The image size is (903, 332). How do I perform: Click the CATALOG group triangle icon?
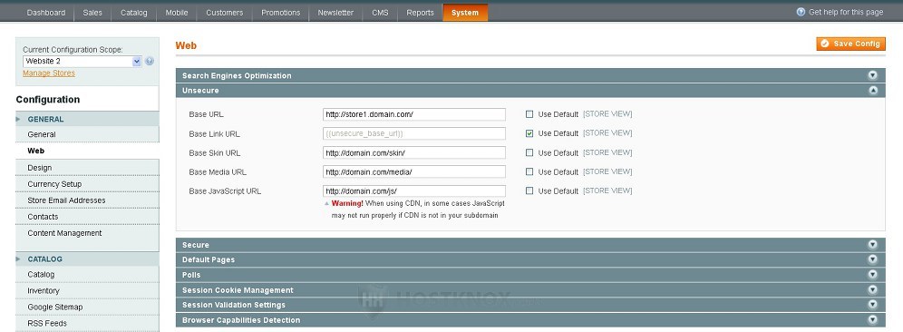click(x=18, y=259)
